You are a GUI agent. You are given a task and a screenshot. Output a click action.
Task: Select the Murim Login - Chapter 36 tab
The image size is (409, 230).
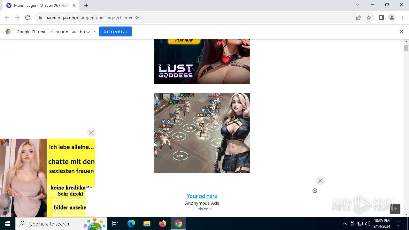[41, 5]
